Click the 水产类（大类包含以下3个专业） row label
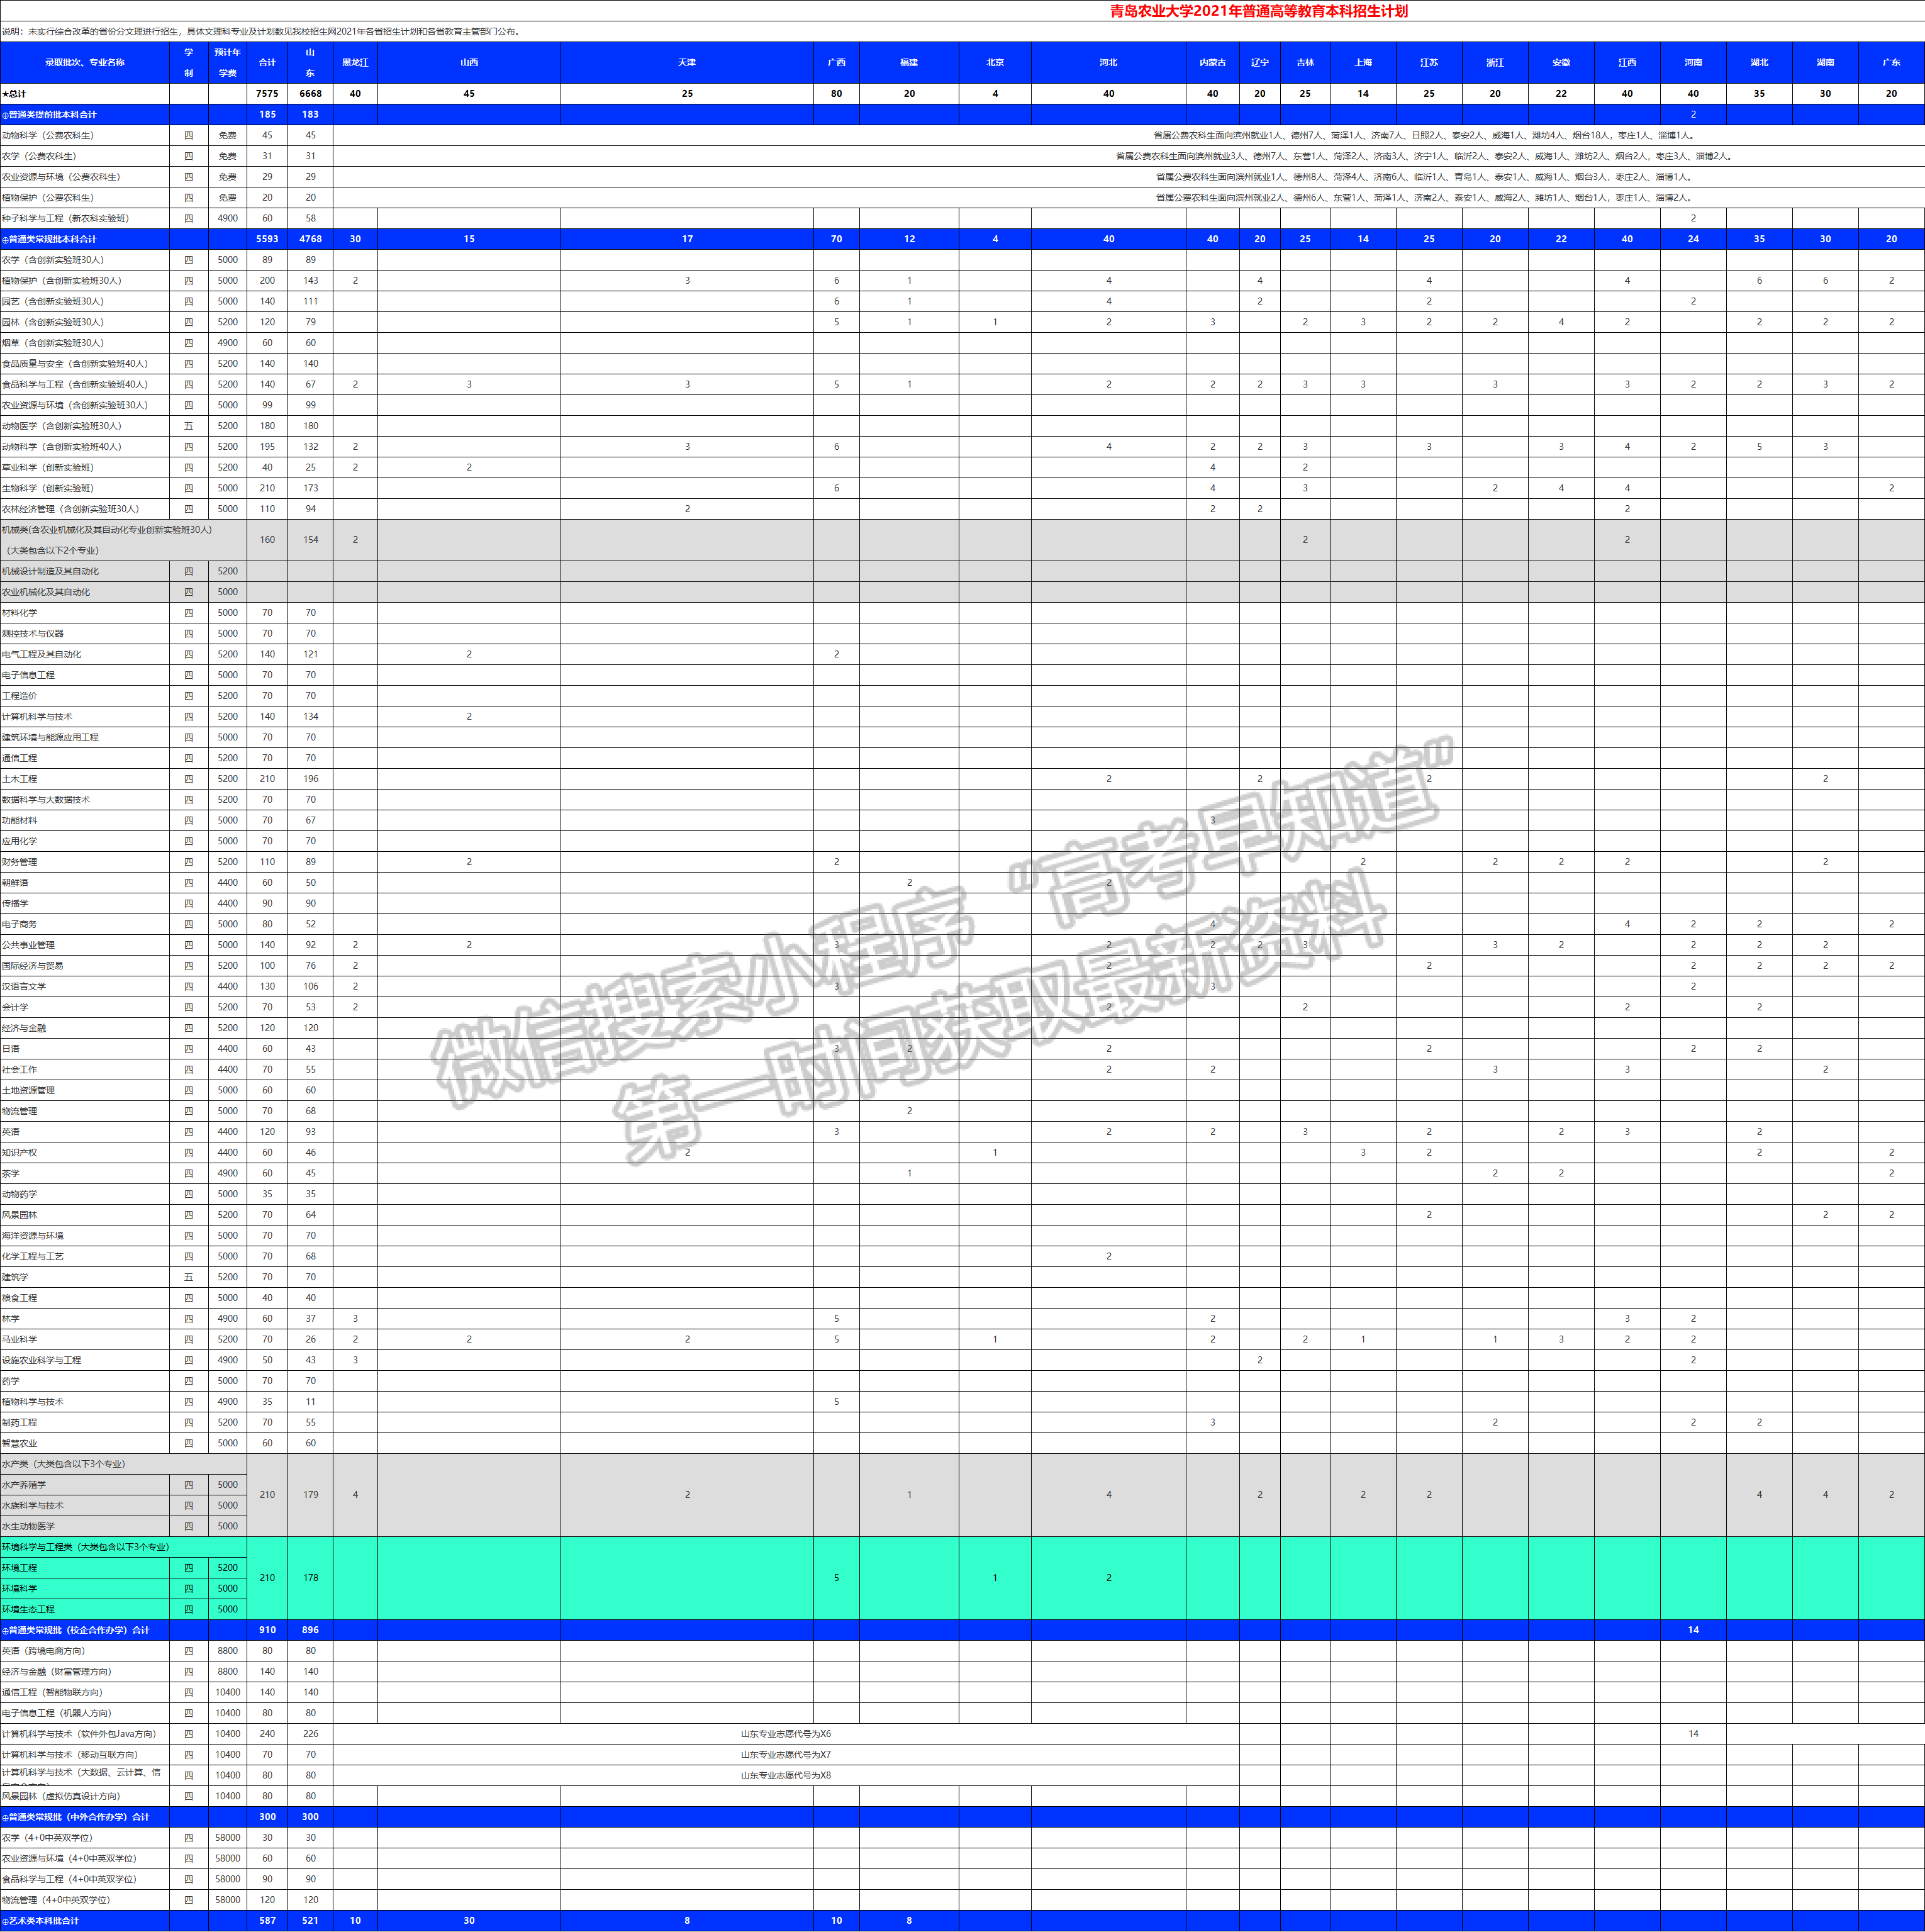 (64, 1464)
